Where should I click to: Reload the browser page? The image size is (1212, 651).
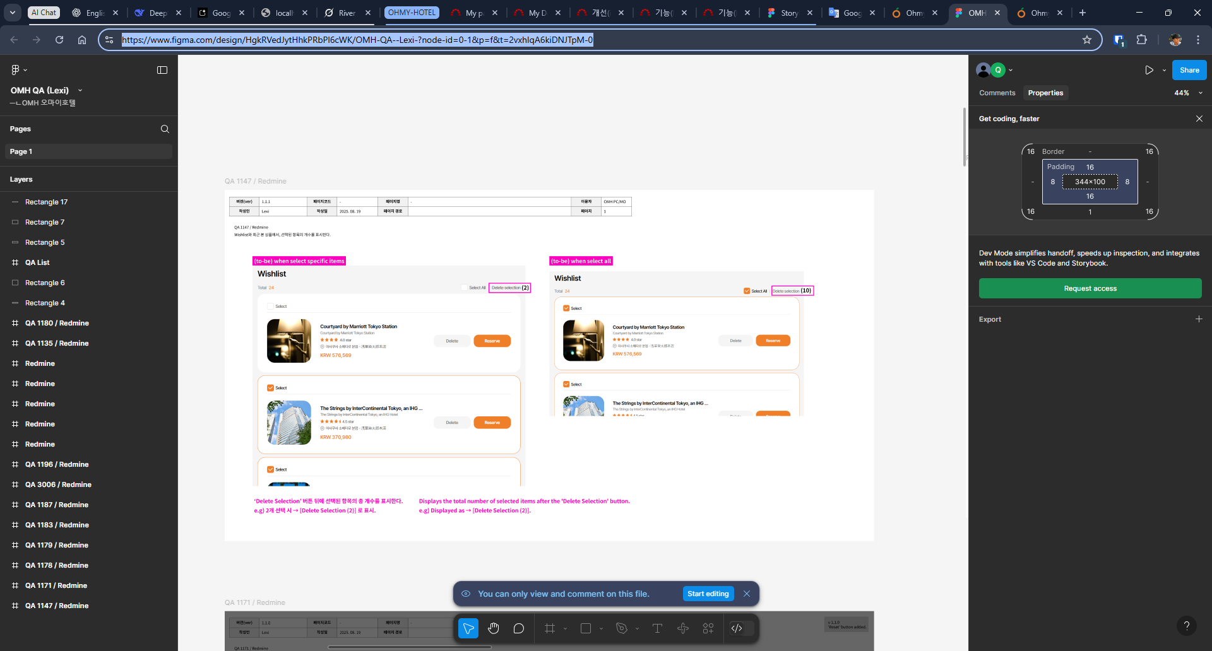point(59,40)
